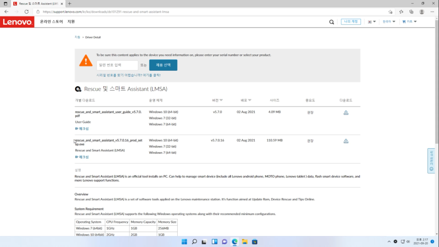Go back with browser back arrow
Viewport: 439px width, 247px height.
tap(7, 12)
